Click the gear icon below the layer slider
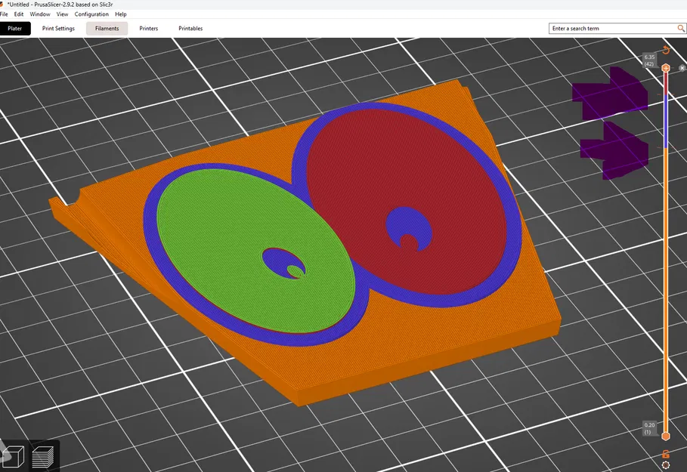 666,464
